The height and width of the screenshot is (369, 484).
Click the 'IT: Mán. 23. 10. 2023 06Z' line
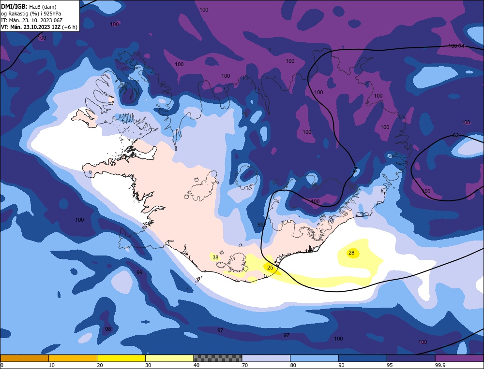point(32,20)
